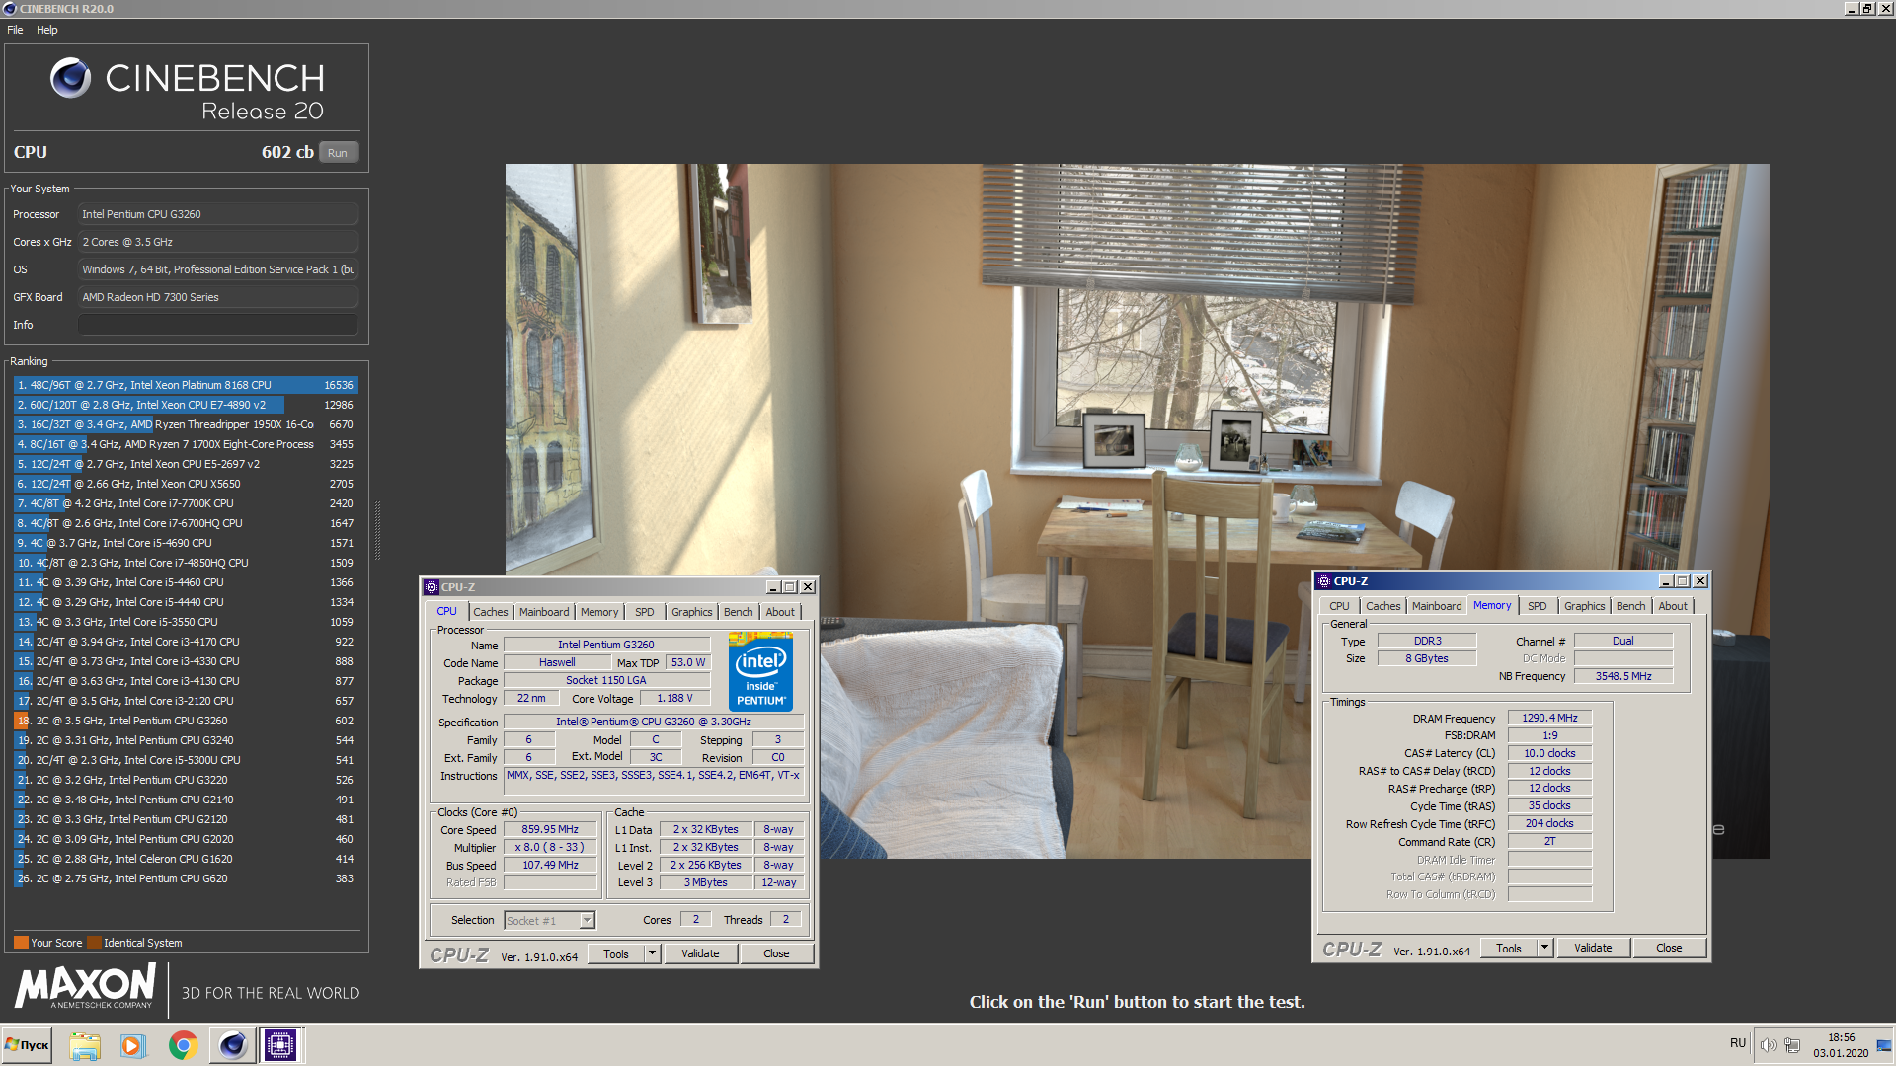The width and height of the screenshot is (1896, 1066).
Task: Open About tab in left CPU-Z window
Action: pos(780,612)
